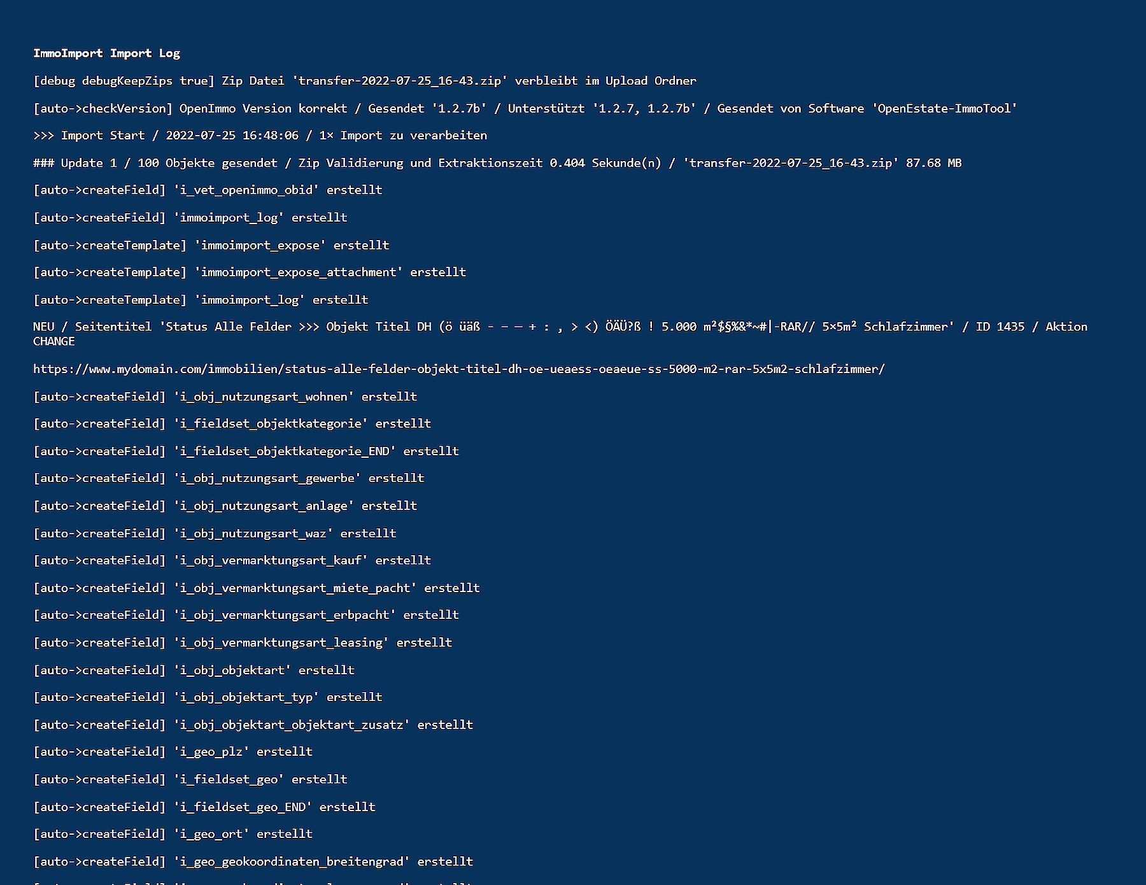Click the 'i_geo_plz' field entry

173,752
